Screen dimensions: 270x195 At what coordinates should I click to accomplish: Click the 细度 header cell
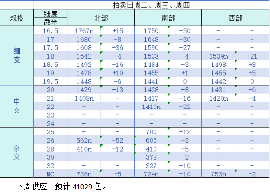50,13
